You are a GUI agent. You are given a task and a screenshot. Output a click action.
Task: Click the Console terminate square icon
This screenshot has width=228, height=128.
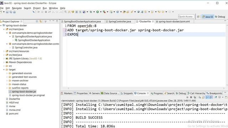tap(187, 97)
